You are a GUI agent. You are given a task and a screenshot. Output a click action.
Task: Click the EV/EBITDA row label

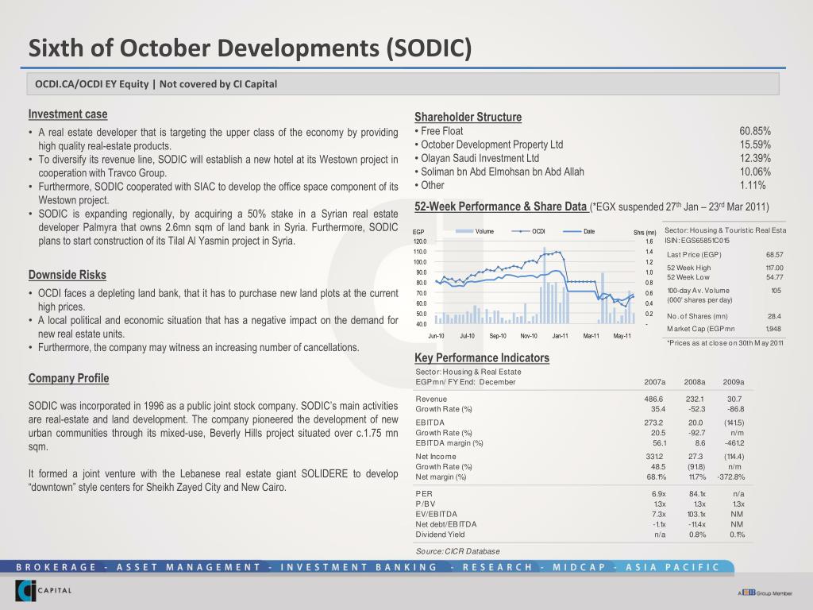[x=436, y=514]
